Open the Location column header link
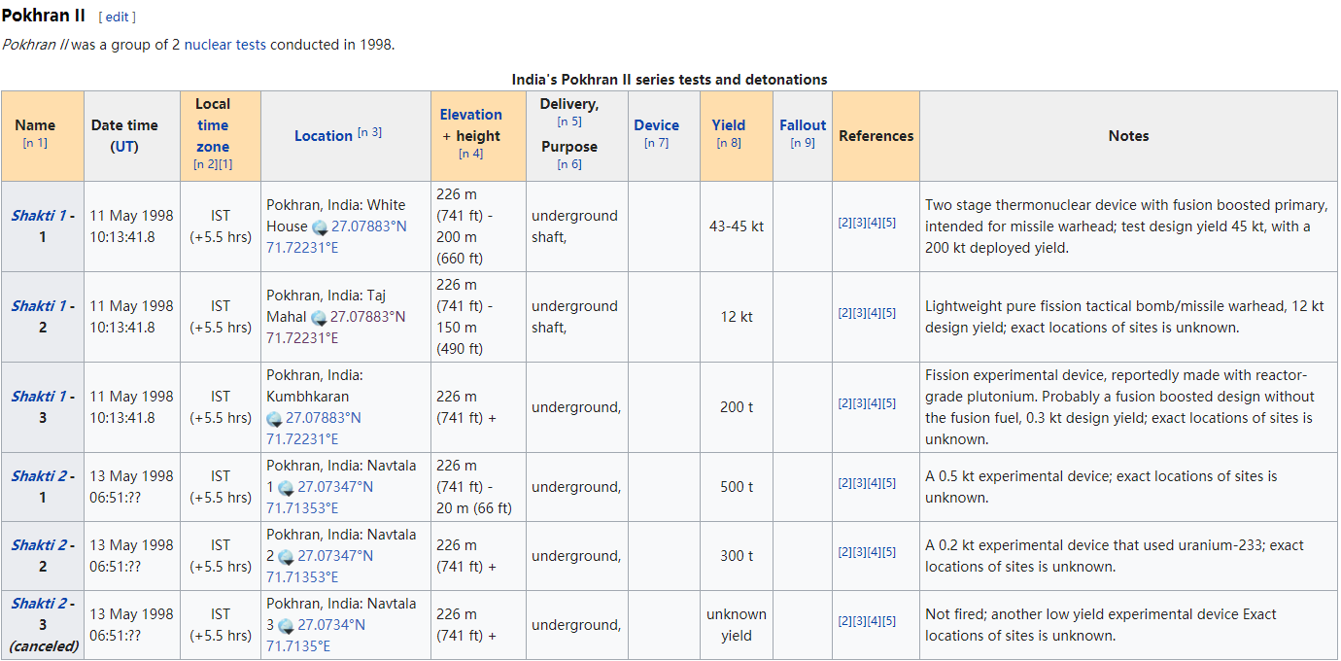The width and height of the screenshot is (1341, 661). pos(323,136)
